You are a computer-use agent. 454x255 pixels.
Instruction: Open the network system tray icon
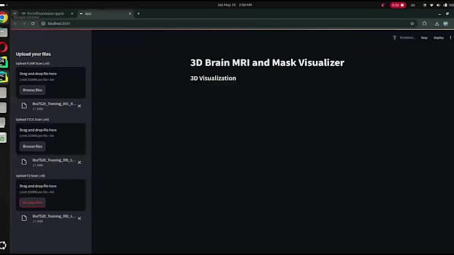431,5
